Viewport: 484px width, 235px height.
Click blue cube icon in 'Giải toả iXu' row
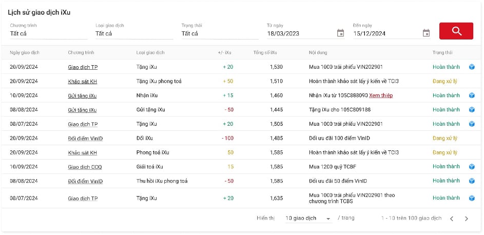click(472, 167)
